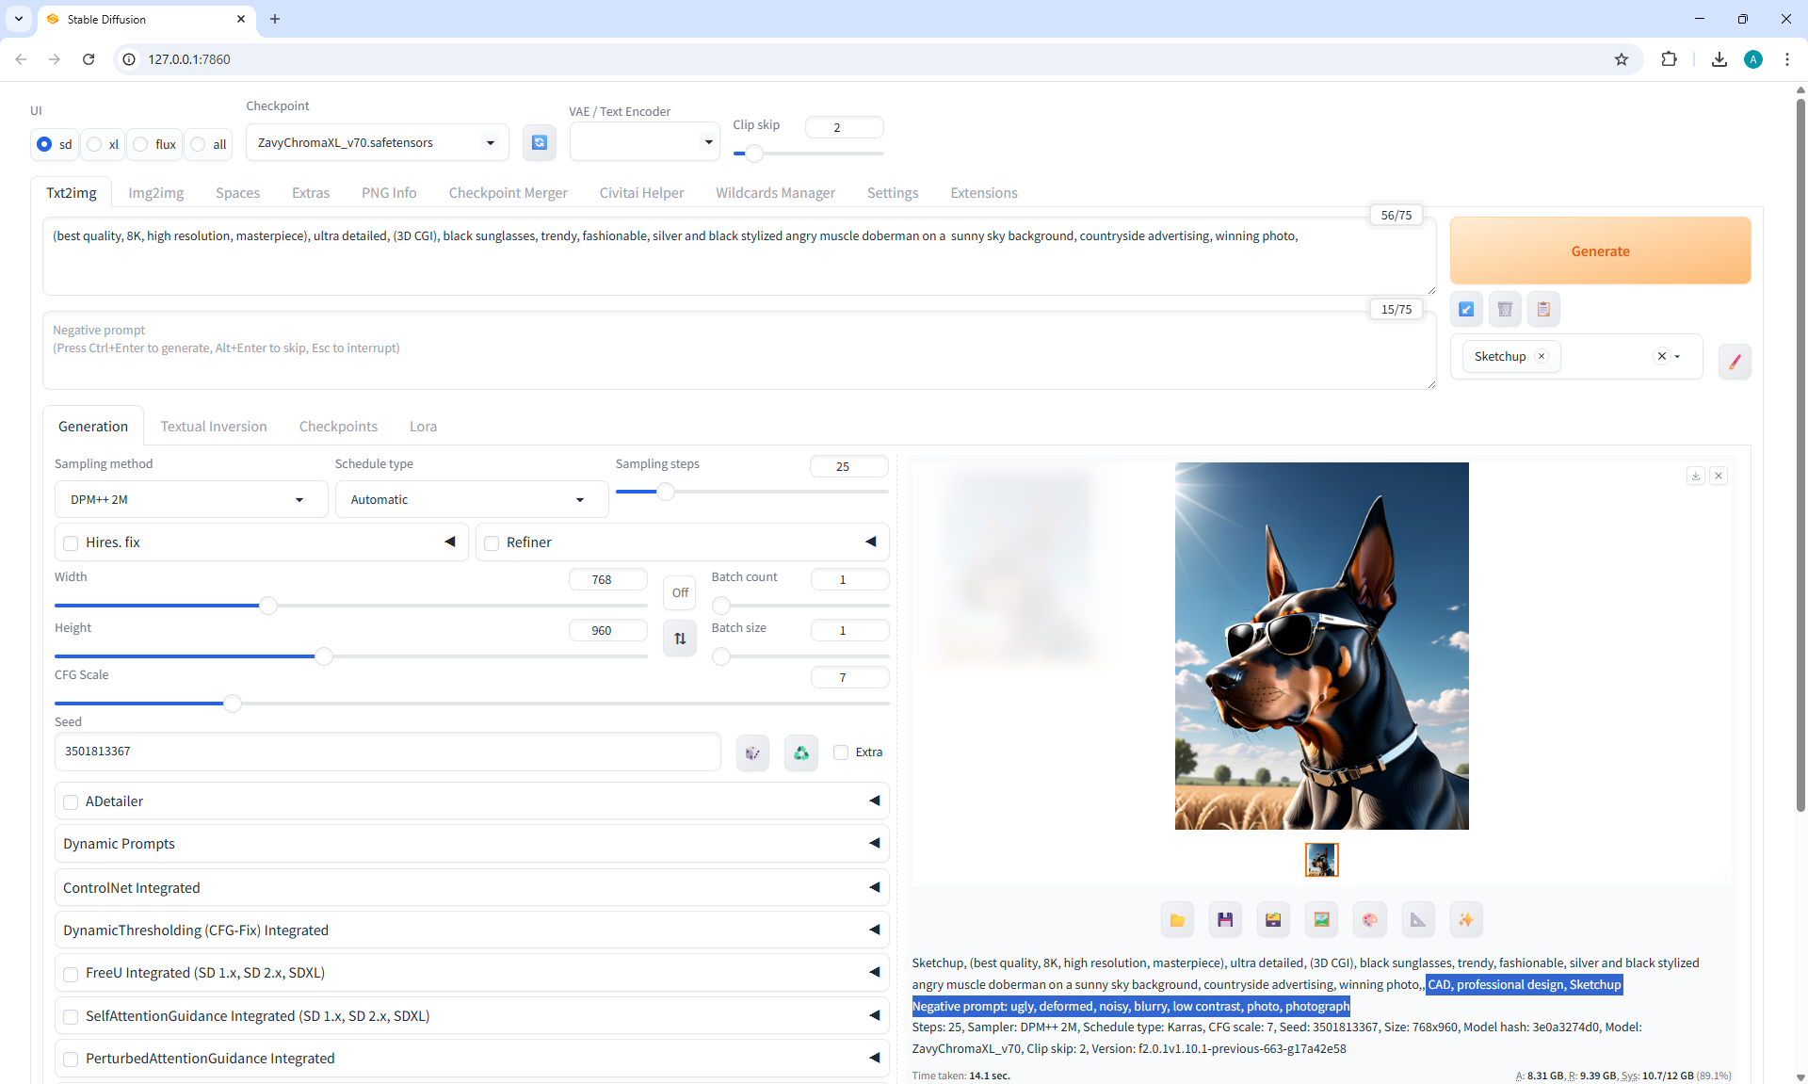Click the CFG Scale slider handle
1808x1084 pixels.
pos(233,704)
